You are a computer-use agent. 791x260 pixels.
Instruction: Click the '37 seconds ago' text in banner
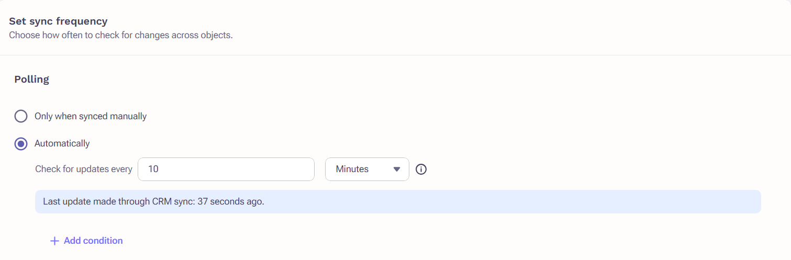click(x=231, y=201)
